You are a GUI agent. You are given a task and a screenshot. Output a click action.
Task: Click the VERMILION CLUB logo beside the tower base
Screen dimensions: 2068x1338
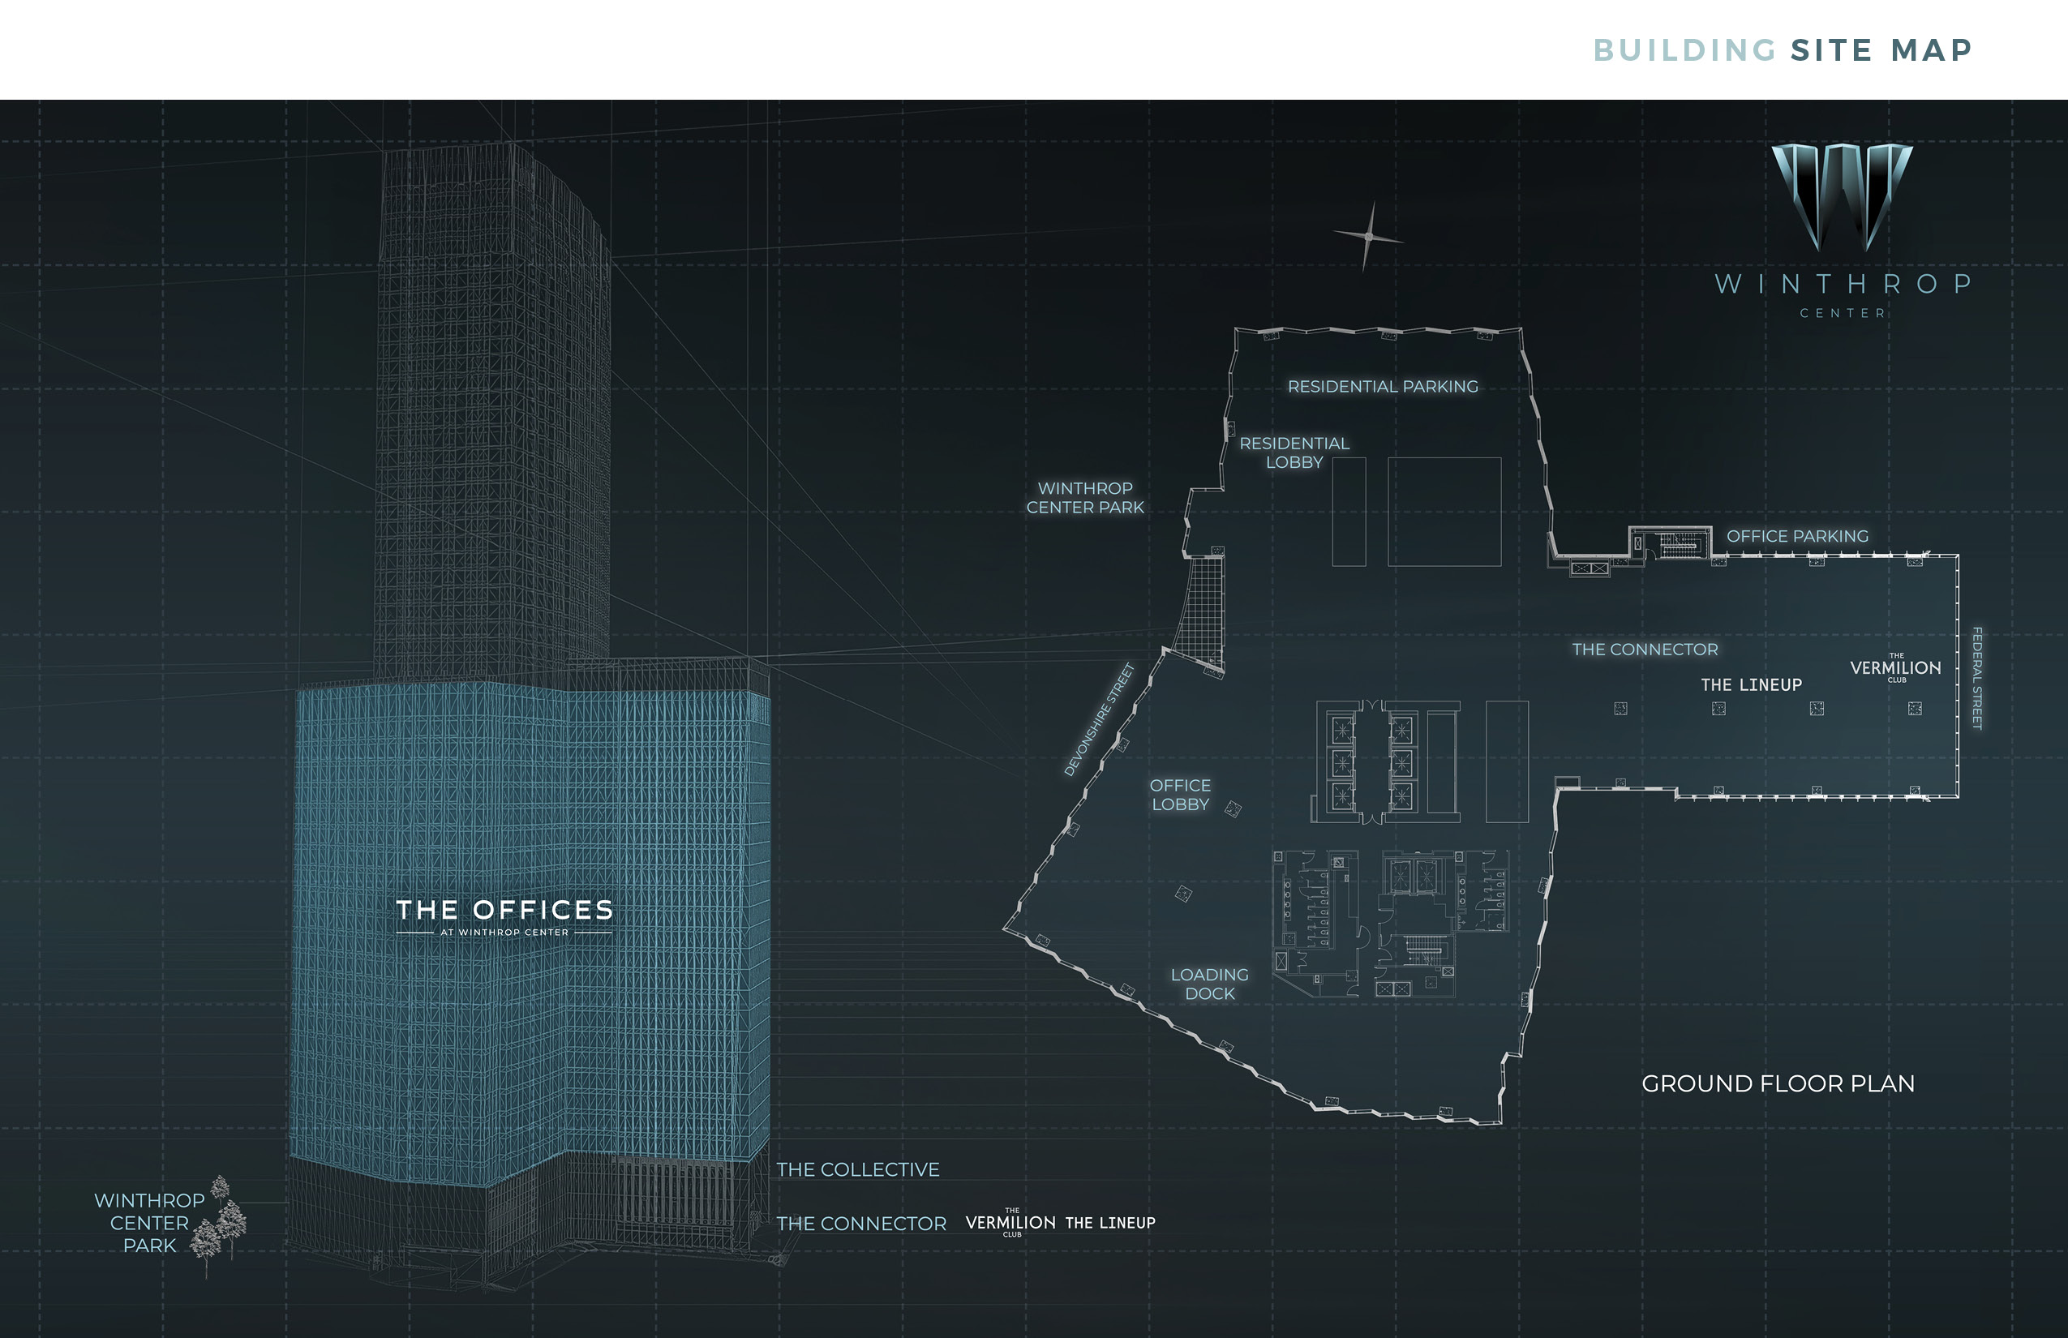pyautogui.click(x=1010, y=1223)
